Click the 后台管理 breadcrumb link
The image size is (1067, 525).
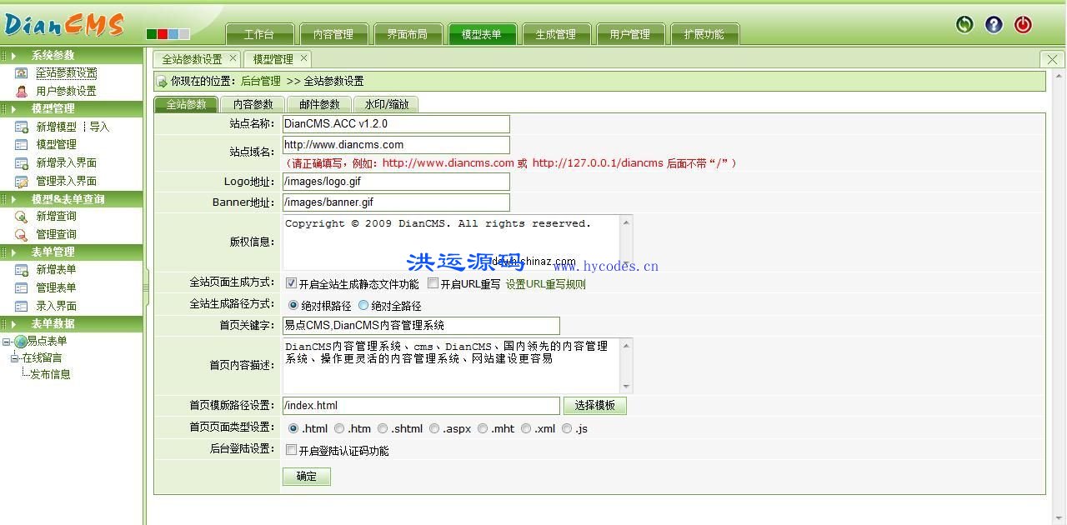pyautogui.click(x=261, y=82)
